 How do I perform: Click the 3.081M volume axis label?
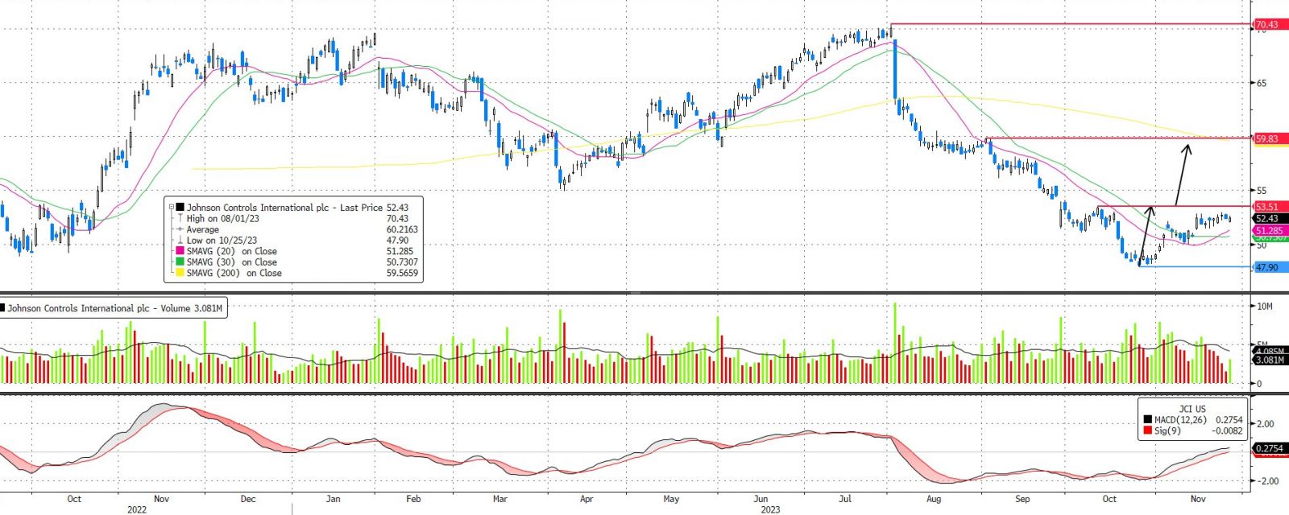[x=1270, y=360]
